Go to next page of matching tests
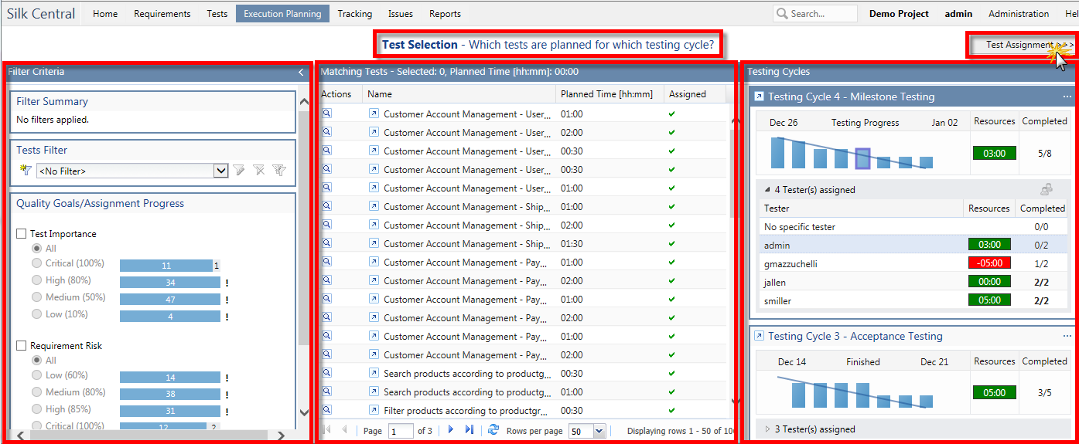Screen dimensions: 1079x444 point(451,430)
